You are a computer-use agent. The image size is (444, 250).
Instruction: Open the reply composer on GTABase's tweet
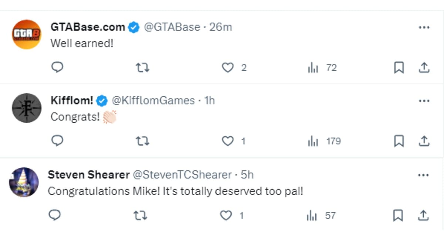(57, 67)
